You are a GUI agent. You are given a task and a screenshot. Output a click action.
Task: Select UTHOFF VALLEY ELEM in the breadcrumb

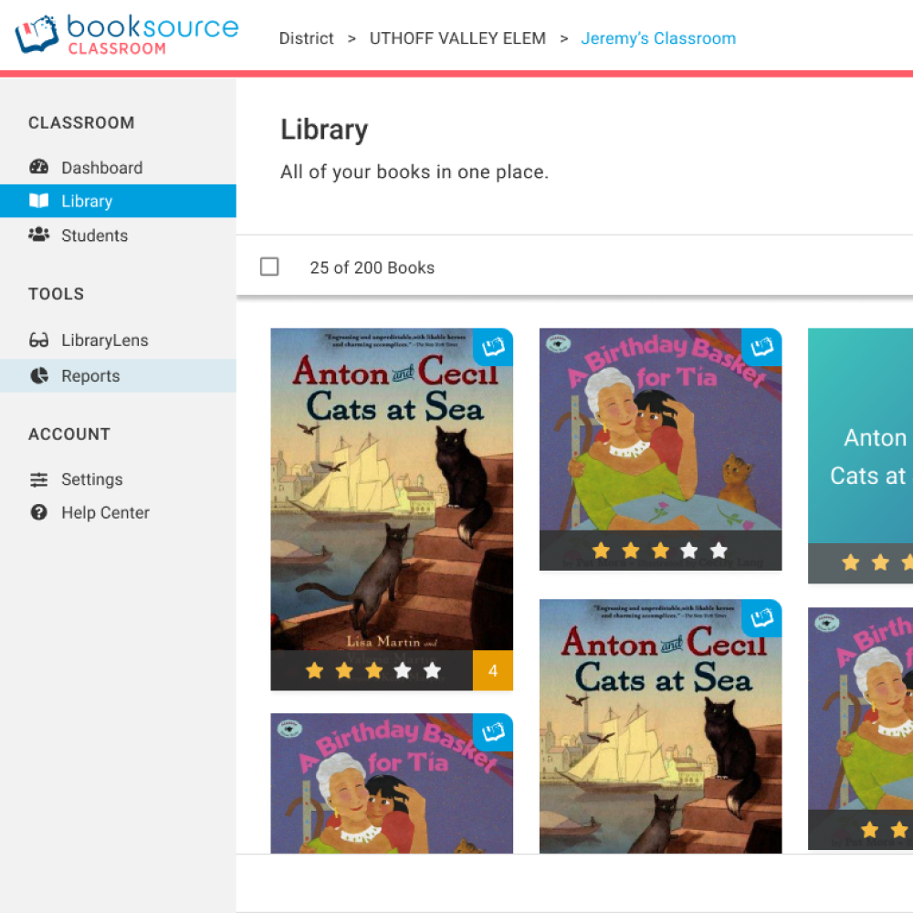457,38
